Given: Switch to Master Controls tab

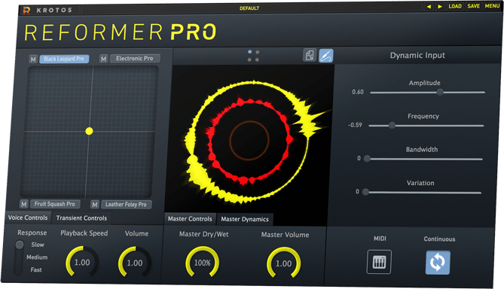Looking at the screenshot, I should [190, 219].
